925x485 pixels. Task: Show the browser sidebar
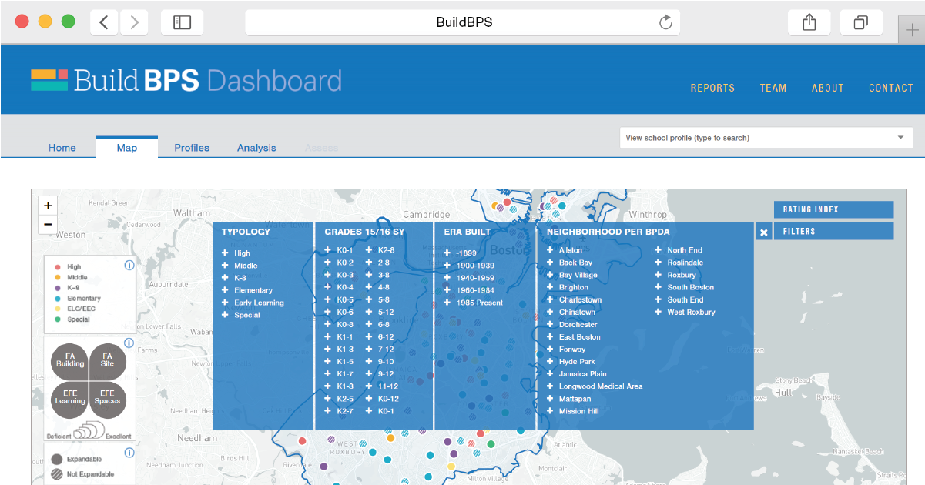coord(182,22)
